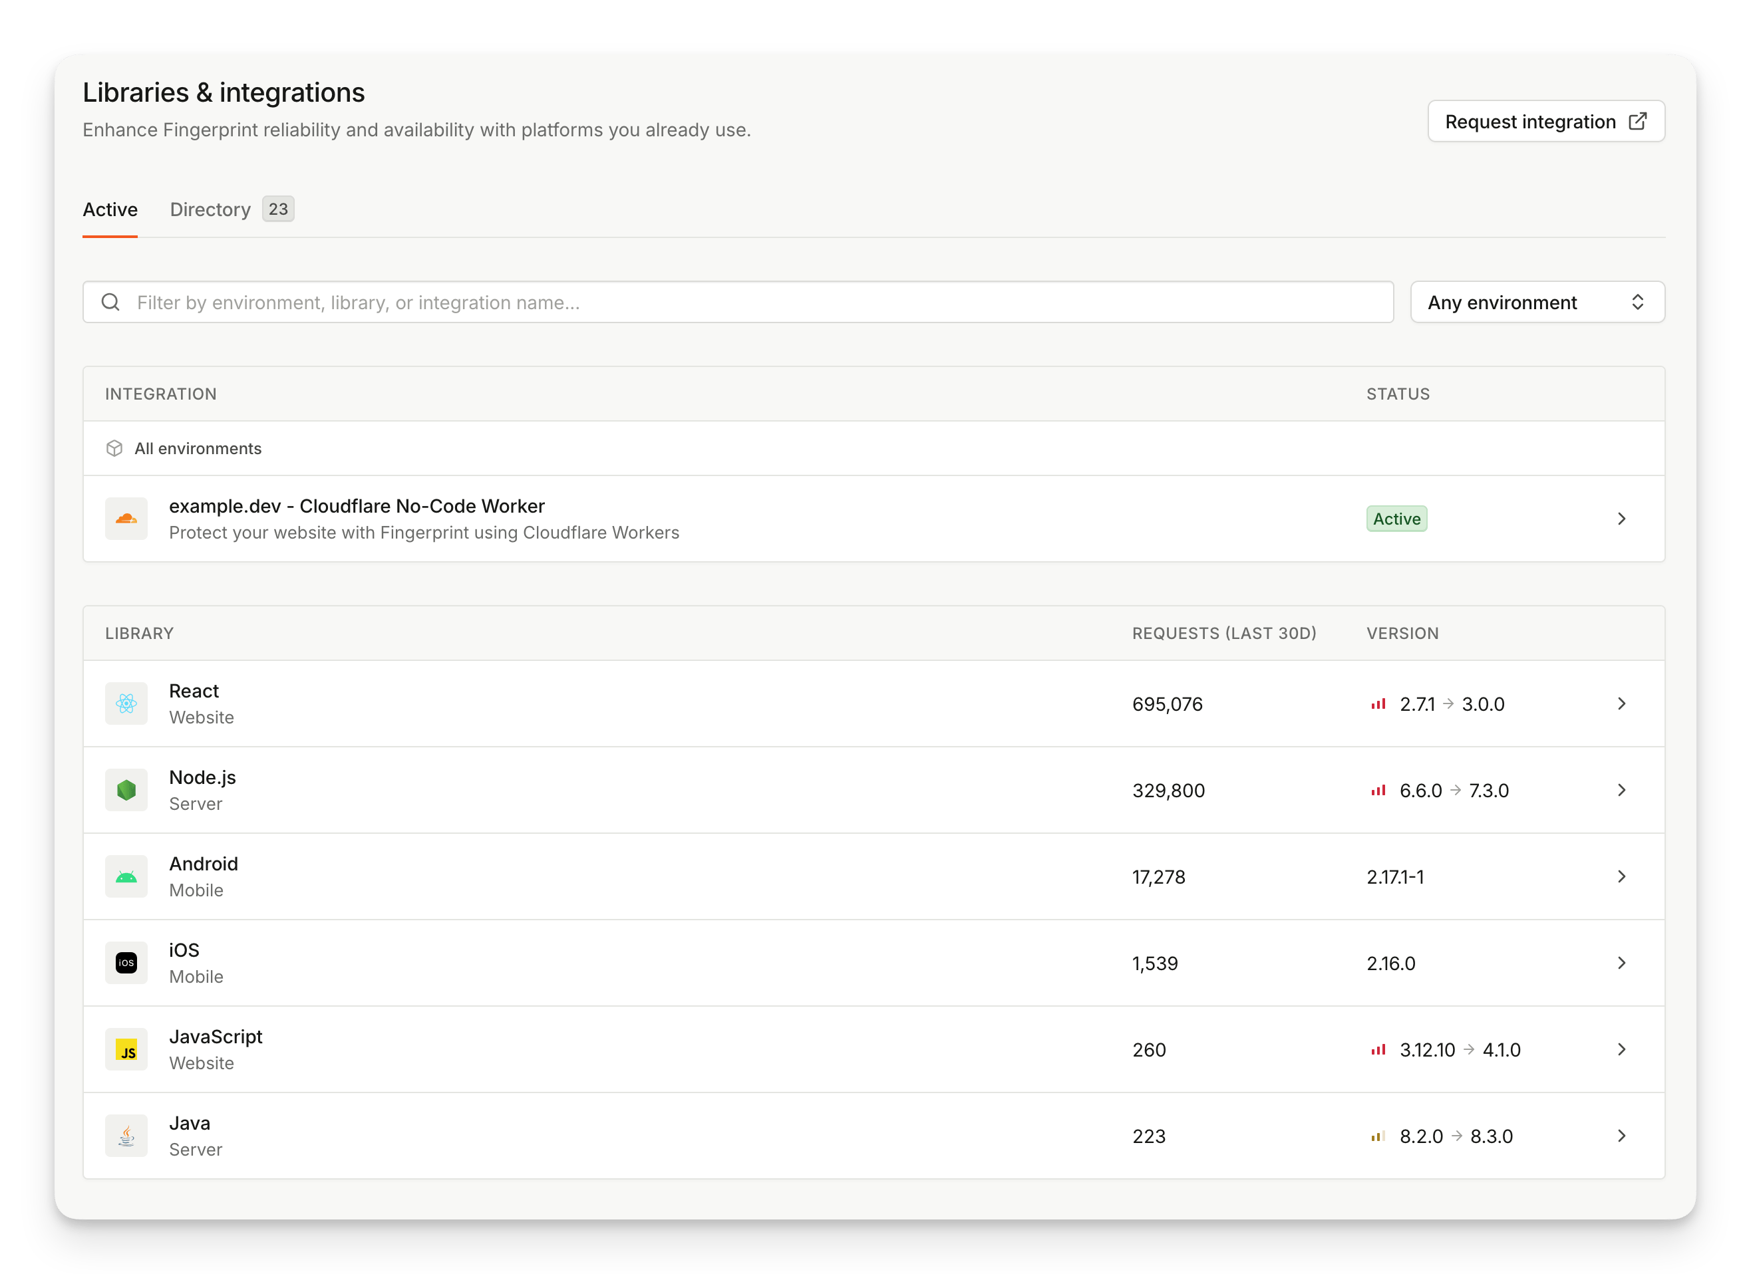
Task: Click the cube icon beside All environments
Action: 114,448
